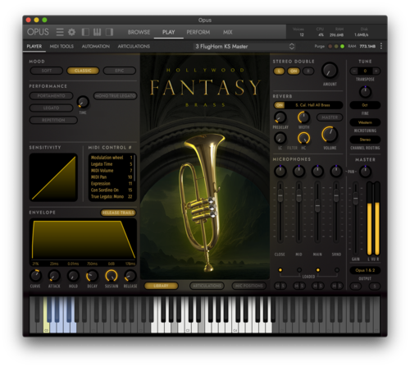Click the envelope Attack knob

click(x=54, y=276)
